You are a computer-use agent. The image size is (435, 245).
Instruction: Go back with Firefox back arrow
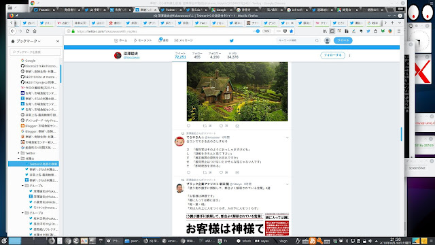pyautogui.click(x=12, y=31)
